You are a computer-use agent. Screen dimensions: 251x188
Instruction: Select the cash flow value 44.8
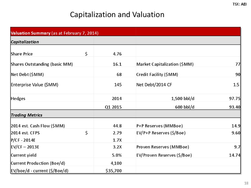pyautogui.click(x=117, y=126)
